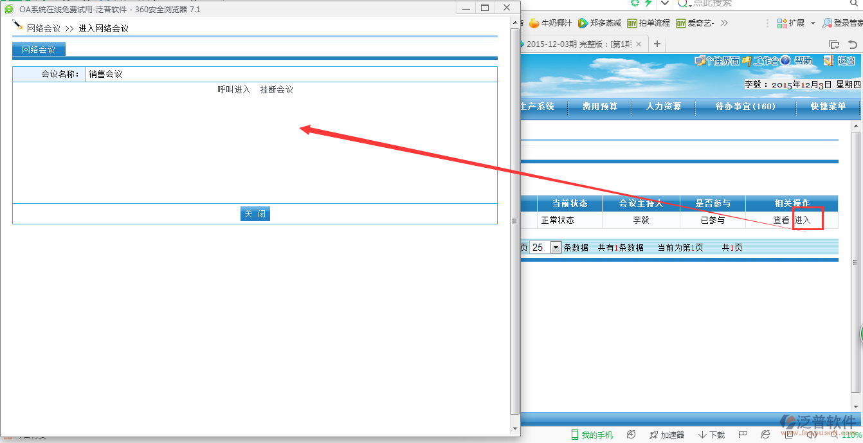Click the status bar refresh-plus icon
This screenshot has width=863, height=443.
[x=631, y=435]
